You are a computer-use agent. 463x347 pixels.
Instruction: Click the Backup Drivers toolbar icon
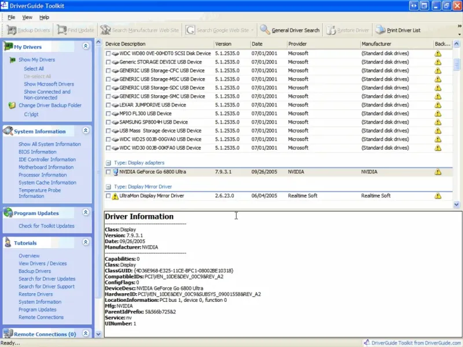point(12,30)
